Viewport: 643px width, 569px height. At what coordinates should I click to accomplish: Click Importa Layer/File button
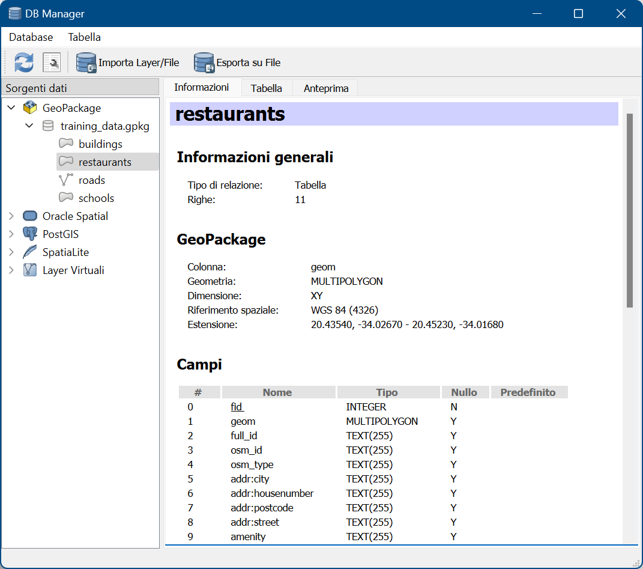click(127, 62)
